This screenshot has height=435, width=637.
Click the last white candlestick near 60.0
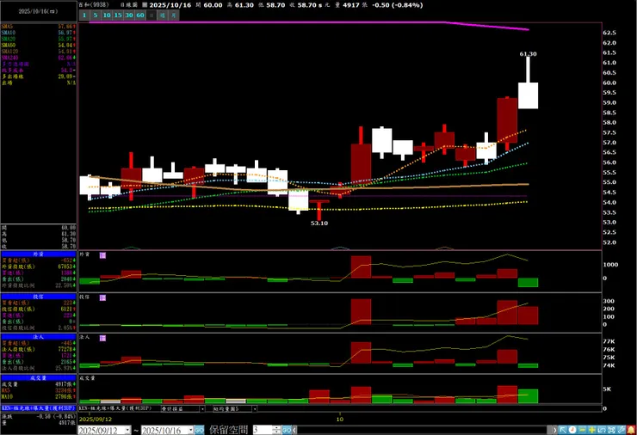pos(529,95)
